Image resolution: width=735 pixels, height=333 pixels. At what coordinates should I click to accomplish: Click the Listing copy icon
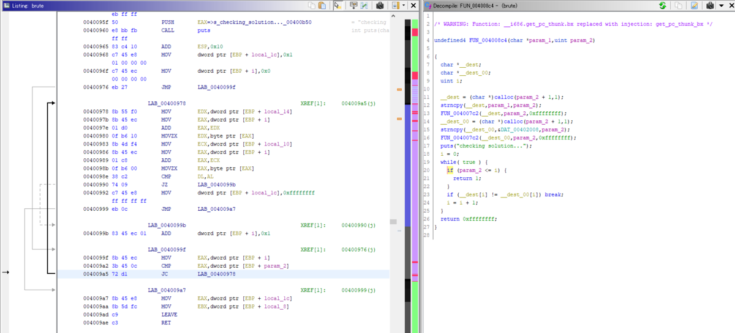(312, 5)
